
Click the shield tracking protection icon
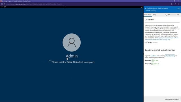2,4
